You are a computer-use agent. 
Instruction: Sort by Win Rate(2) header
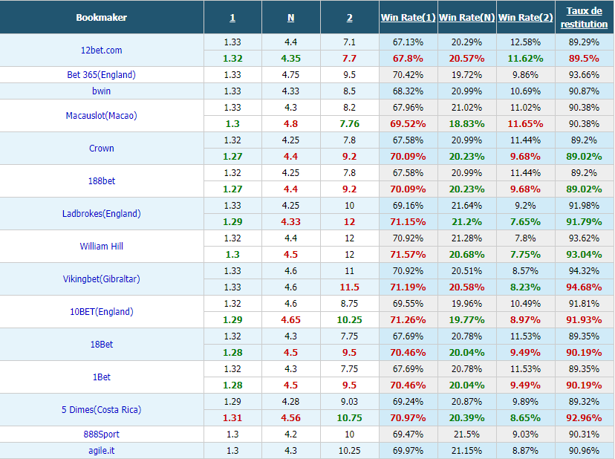(526, 18)
